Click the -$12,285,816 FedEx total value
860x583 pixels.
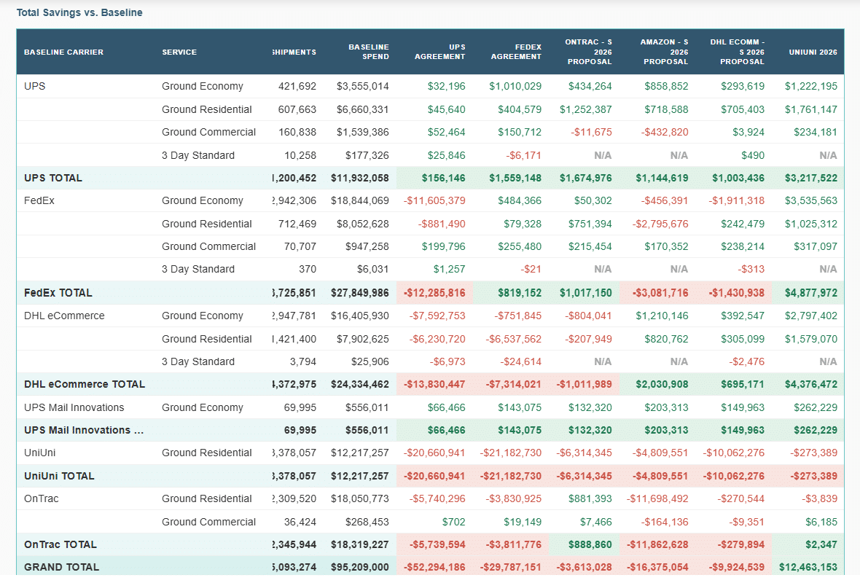pyautogui.click(x=434, y=293)
